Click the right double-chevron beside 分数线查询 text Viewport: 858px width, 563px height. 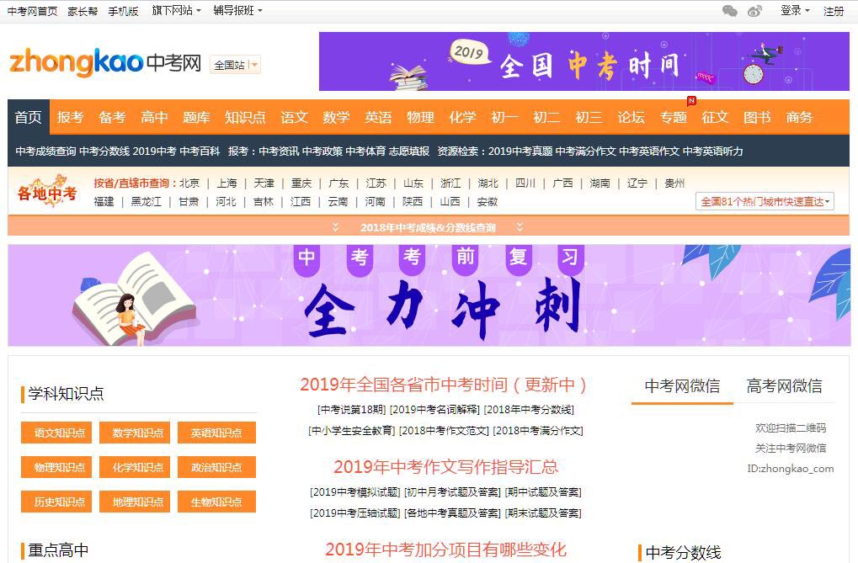520,227
